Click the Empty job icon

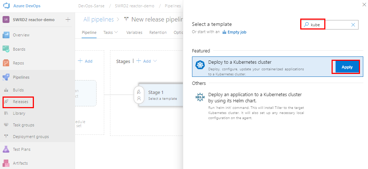[x=224, y=32]
